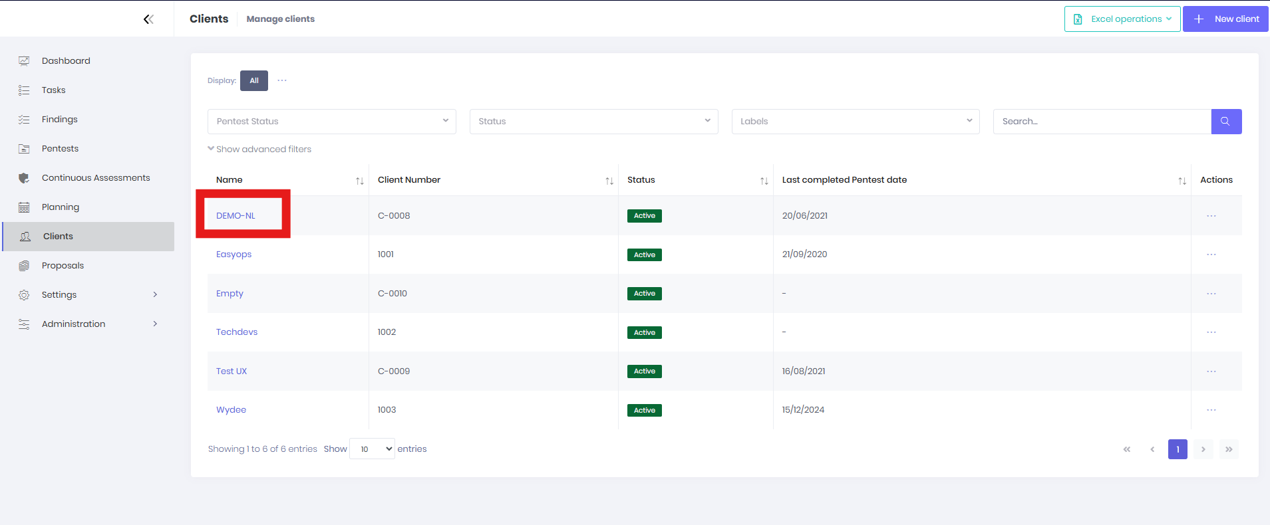The height and width of the screenshot is (525, 1270).
Task: Change the entries-per-page selector
Action: (x=372, y=449)
